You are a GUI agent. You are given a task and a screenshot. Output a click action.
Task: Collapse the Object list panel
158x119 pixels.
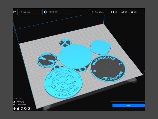(14, 99)
